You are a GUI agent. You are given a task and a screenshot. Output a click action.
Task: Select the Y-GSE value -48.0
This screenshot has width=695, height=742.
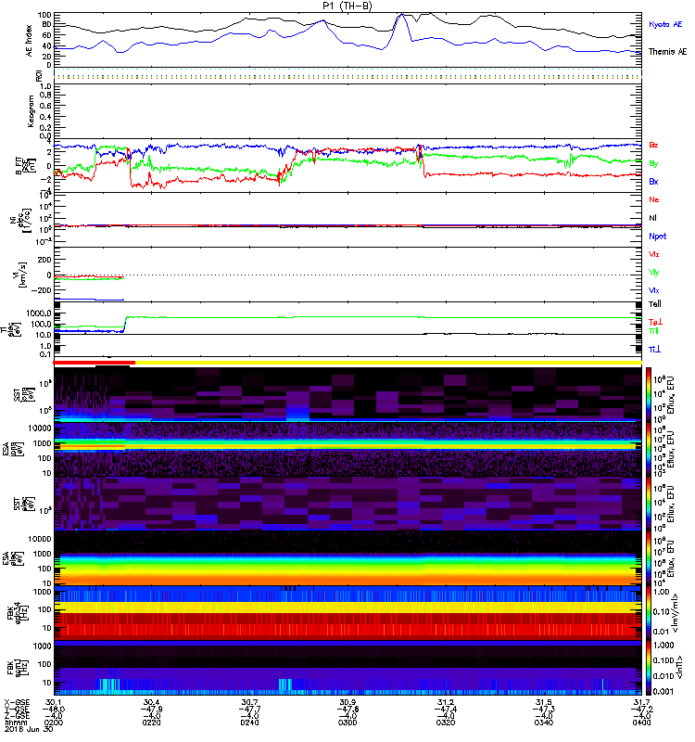coord(54,710)
